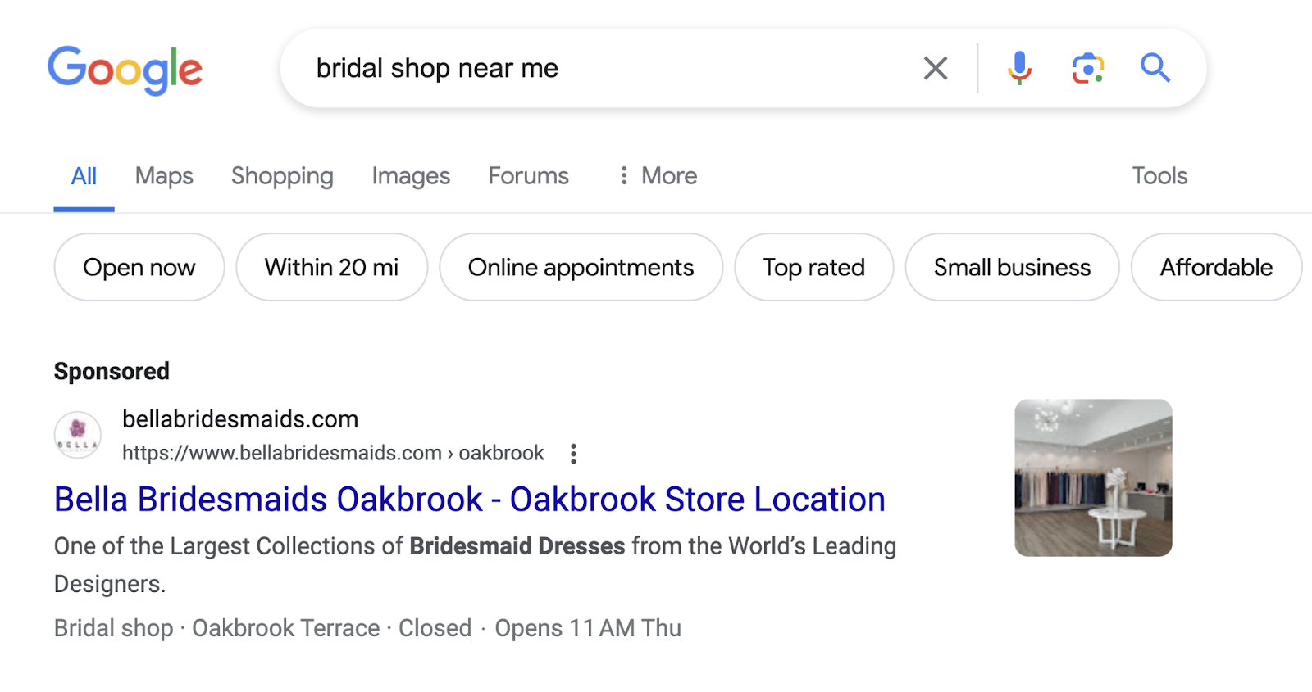This screenshot has width=1312, height=692.
Task: Switch to the Maps tab
Action: click(x=163, y=175)
